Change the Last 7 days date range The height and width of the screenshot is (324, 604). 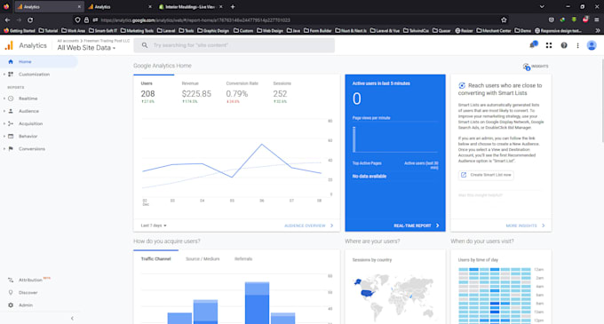pos(154,225)
